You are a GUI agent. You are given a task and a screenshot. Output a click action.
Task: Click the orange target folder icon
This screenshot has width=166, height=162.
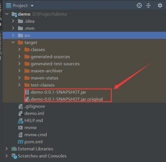point(20,42)
